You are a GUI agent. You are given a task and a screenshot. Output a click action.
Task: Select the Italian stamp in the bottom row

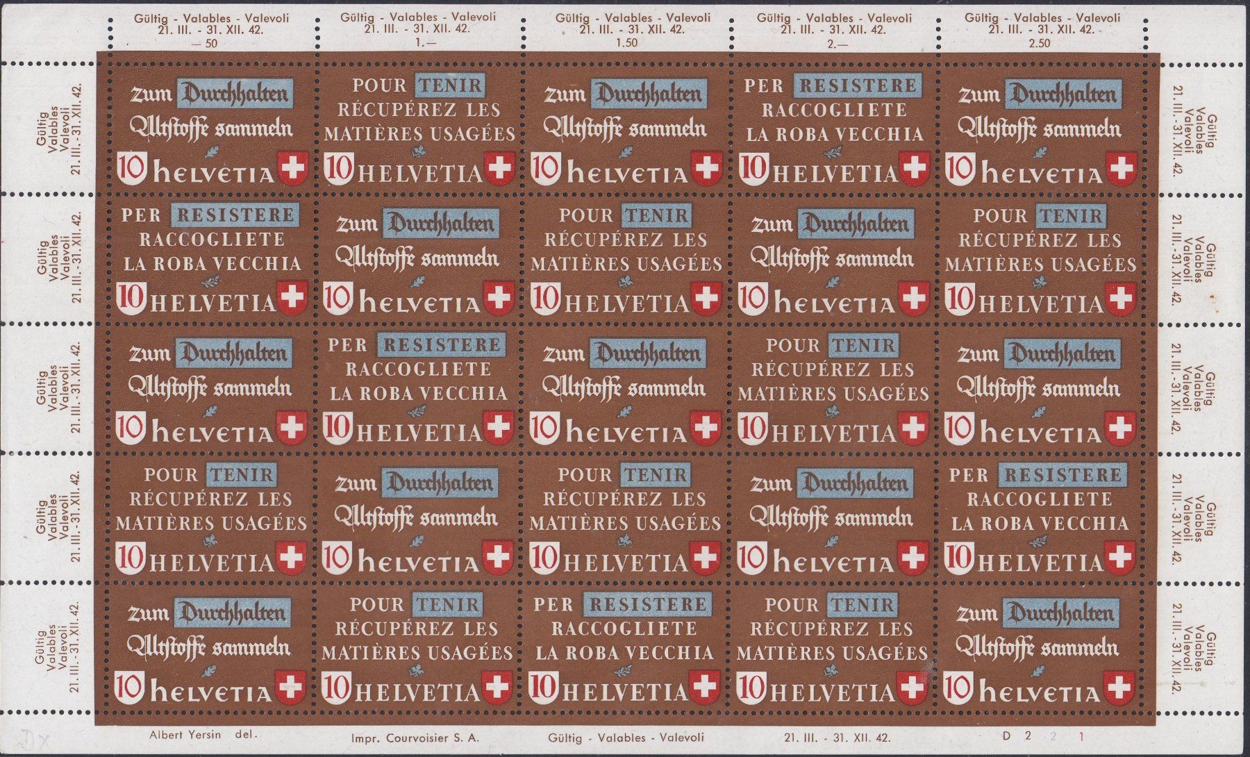pyautogui.click(x=625, y=648)
